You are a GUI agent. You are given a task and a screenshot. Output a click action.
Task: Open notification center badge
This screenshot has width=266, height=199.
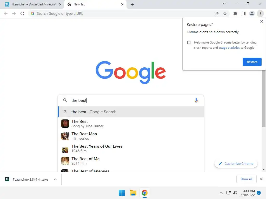coord(259,193)
